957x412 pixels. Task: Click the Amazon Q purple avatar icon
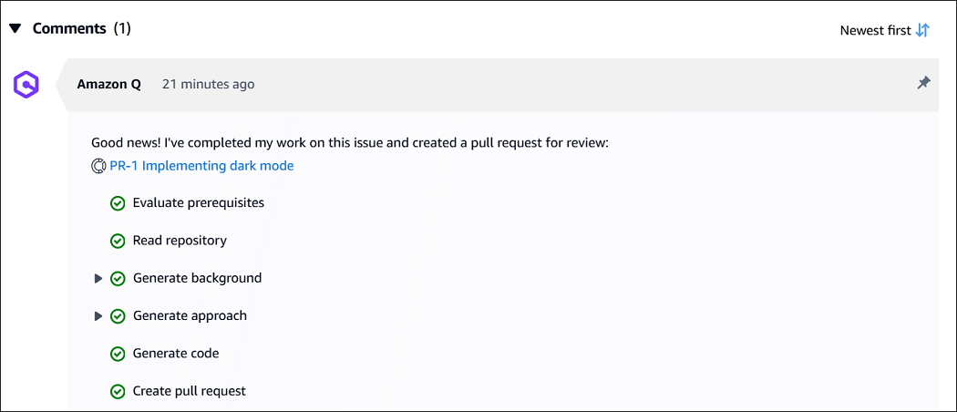tap(26, 85)
